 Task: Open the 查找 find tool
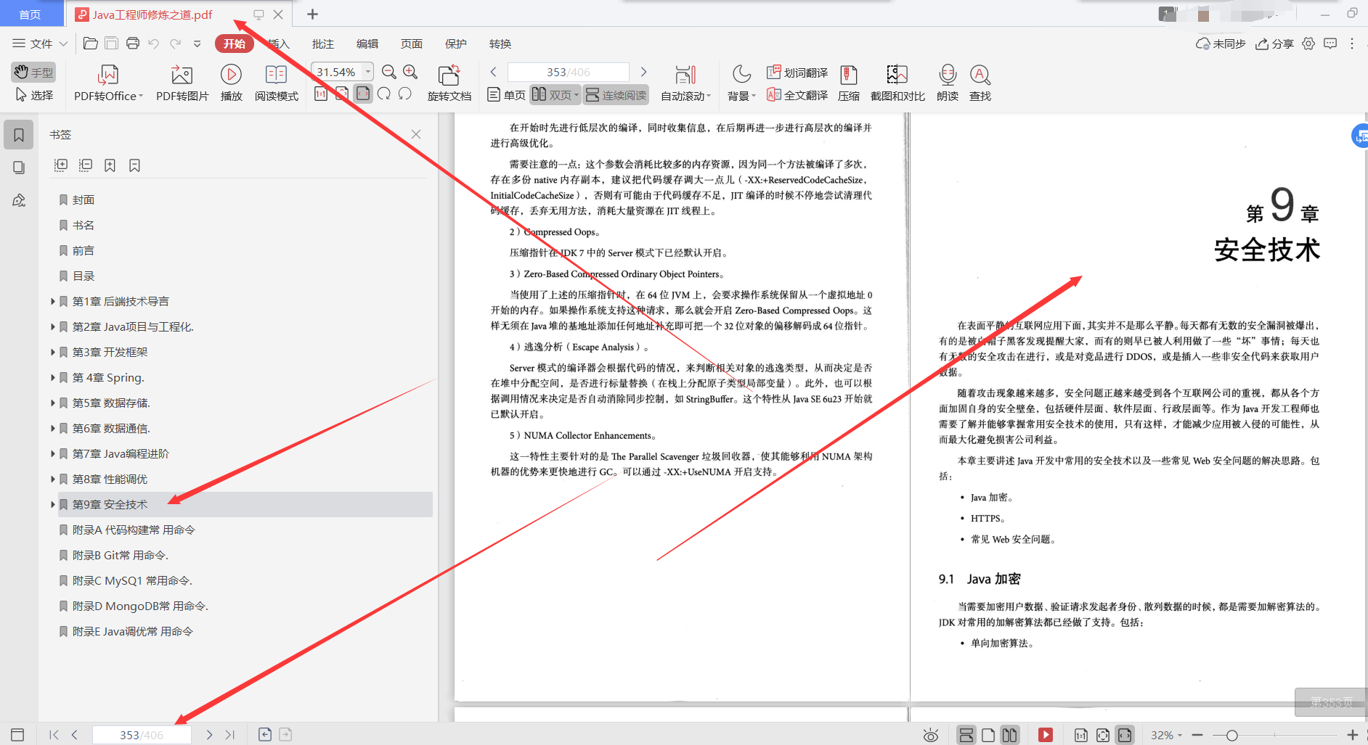(980, 83)
